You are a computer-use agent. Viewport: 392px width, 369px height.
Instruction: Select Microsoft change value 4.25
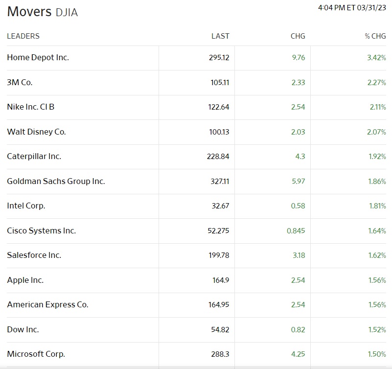click(x=298, y=354)
